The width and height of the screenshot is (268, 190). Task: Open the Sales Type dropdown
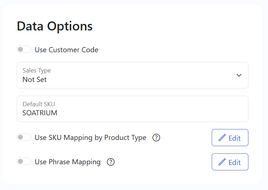[132, 75]
